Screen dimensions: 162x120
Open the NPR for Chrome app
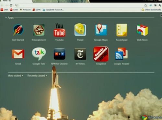(59, 54)
